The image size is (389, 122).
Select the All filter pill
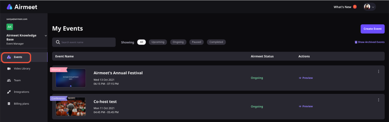point(141,42)
